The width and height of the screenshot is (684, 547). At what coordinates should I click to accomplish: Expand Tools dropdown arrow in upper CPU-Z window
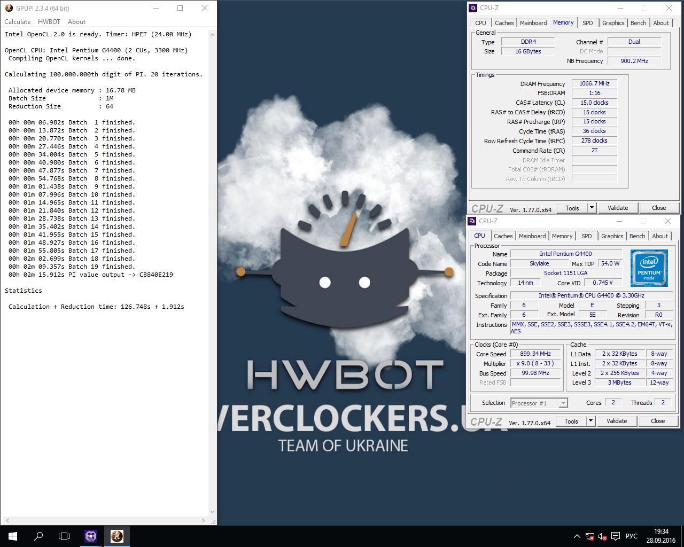coord(592,208)
